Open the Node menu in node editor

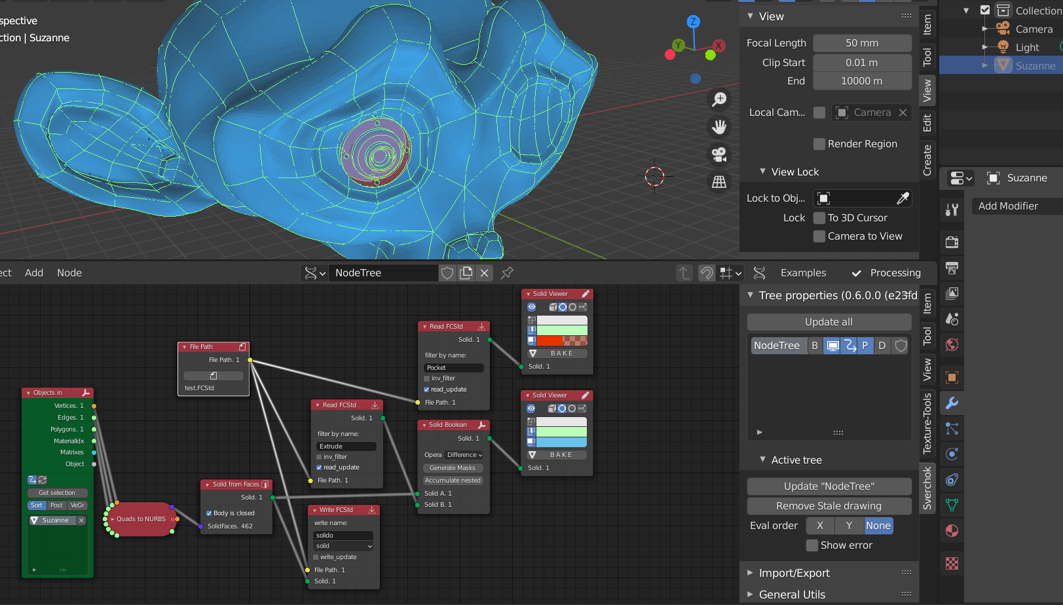[69, 273]
